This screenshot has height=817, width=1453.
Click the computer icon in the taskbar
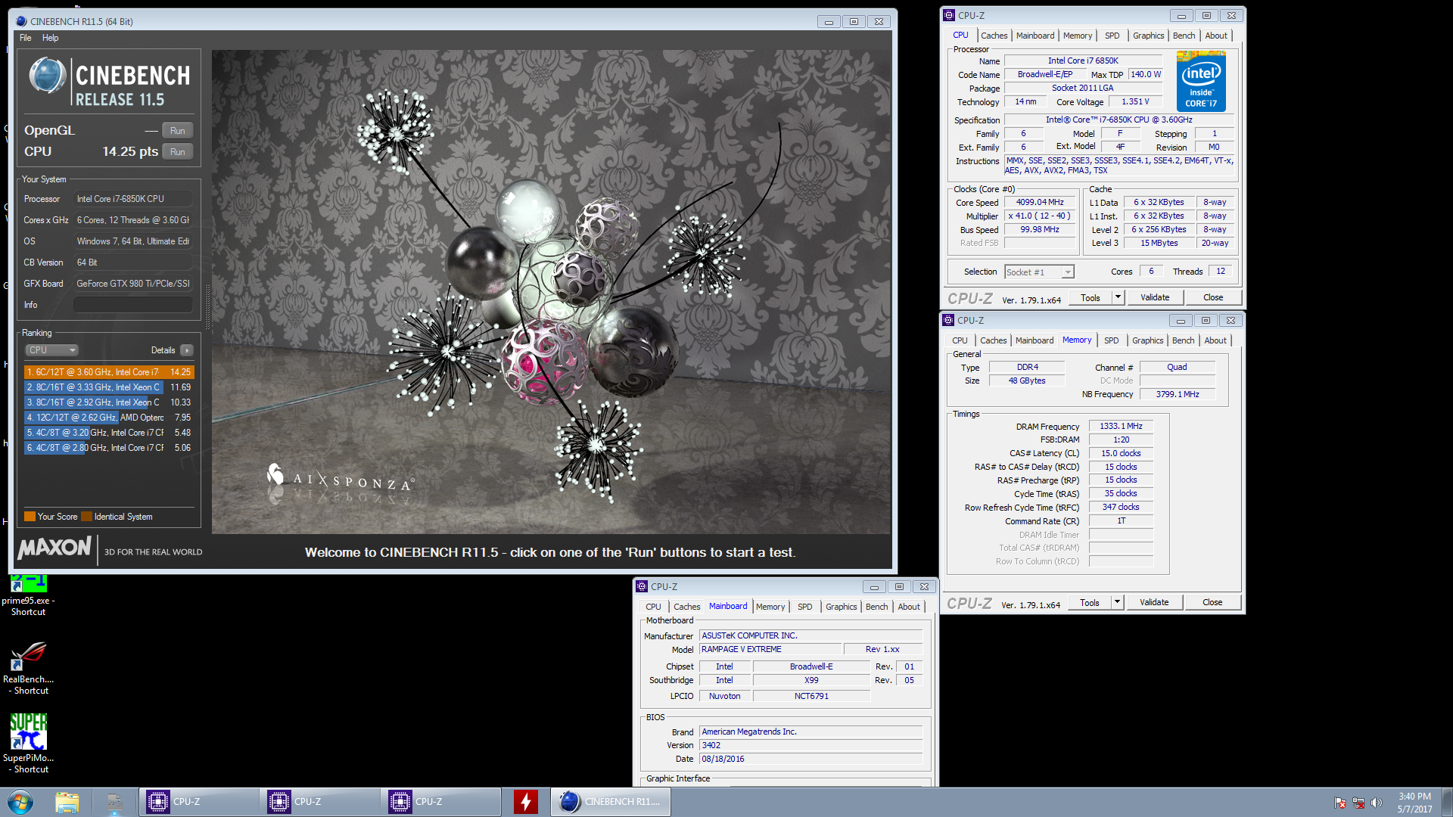pyautogui.click(x=114, y=802)
